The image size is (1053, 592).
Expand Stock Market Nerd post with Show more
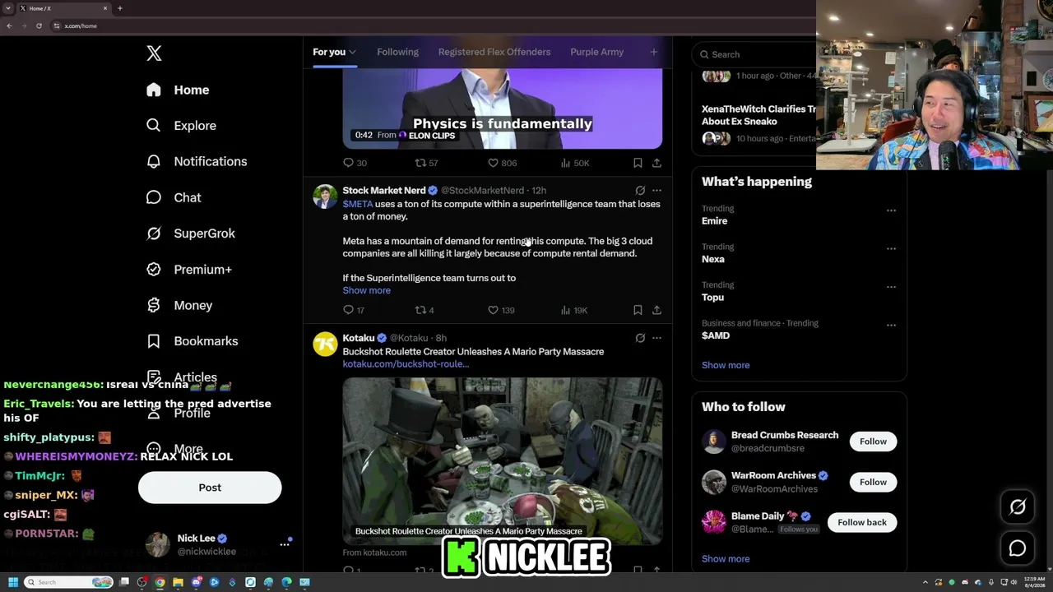(x=366, y=290)
